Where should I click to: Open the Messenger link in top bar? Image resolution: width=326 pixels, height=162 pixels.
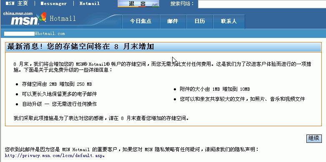click(54, 3)
